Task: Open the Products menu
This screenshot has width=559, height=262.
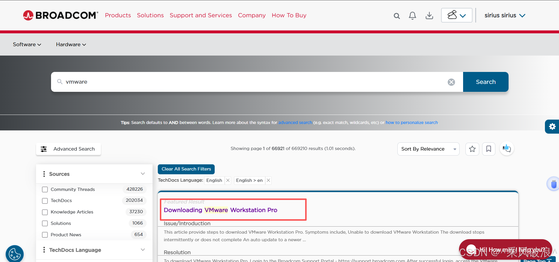Action: 118,15
